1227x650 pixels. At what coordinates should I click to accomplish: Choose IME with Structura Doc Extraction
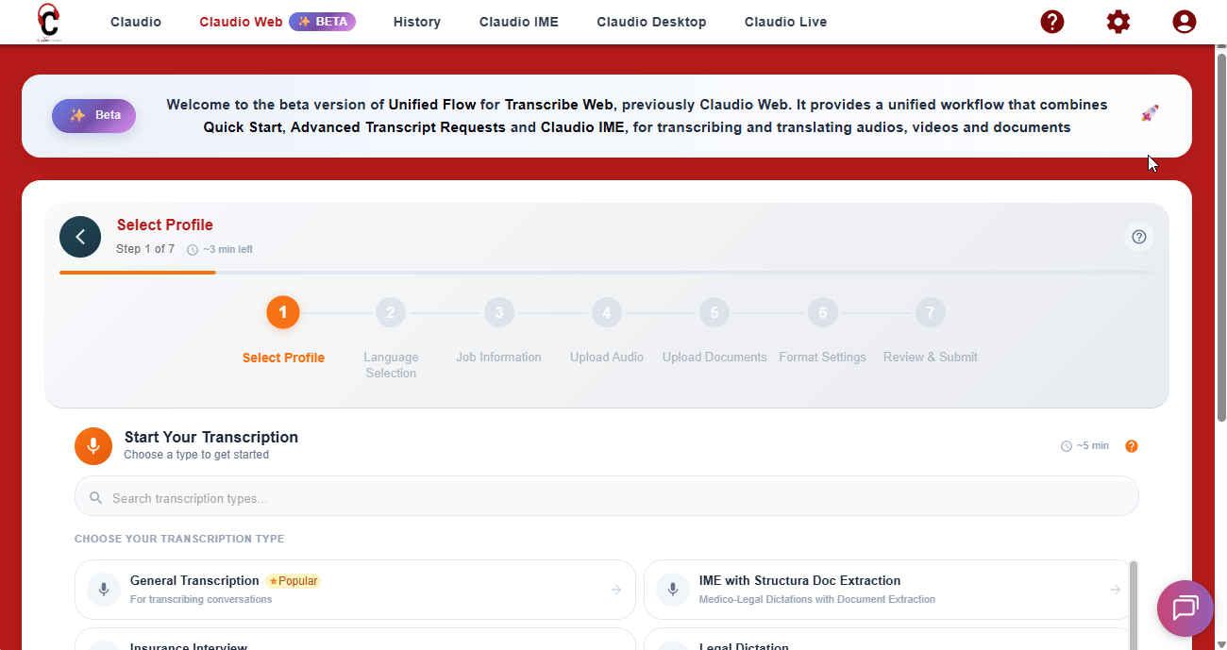coord(887,590)
